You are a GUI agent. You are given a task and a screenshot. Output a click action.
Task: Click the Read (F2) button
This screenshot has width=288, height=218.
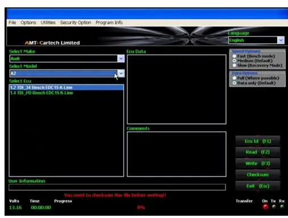click(258, 152)
